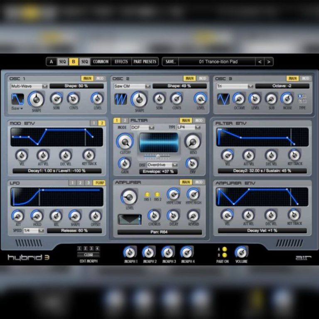
Task: Toggle Part A on LED
Action: [x=225, y=249]
